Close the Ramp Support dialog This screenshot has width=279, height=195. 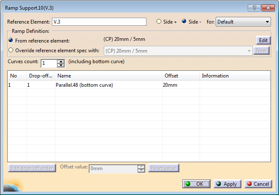point(267,8)
